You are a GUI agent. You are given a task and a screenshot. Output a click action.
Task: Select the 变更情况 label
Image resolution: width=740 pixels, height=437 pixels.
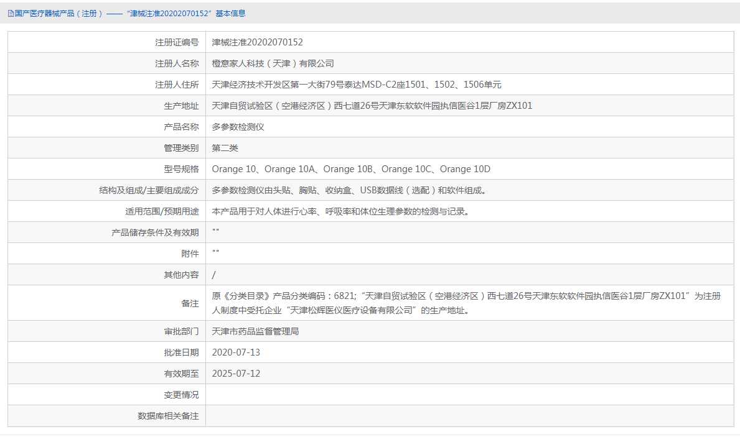(x=181, y=395)
